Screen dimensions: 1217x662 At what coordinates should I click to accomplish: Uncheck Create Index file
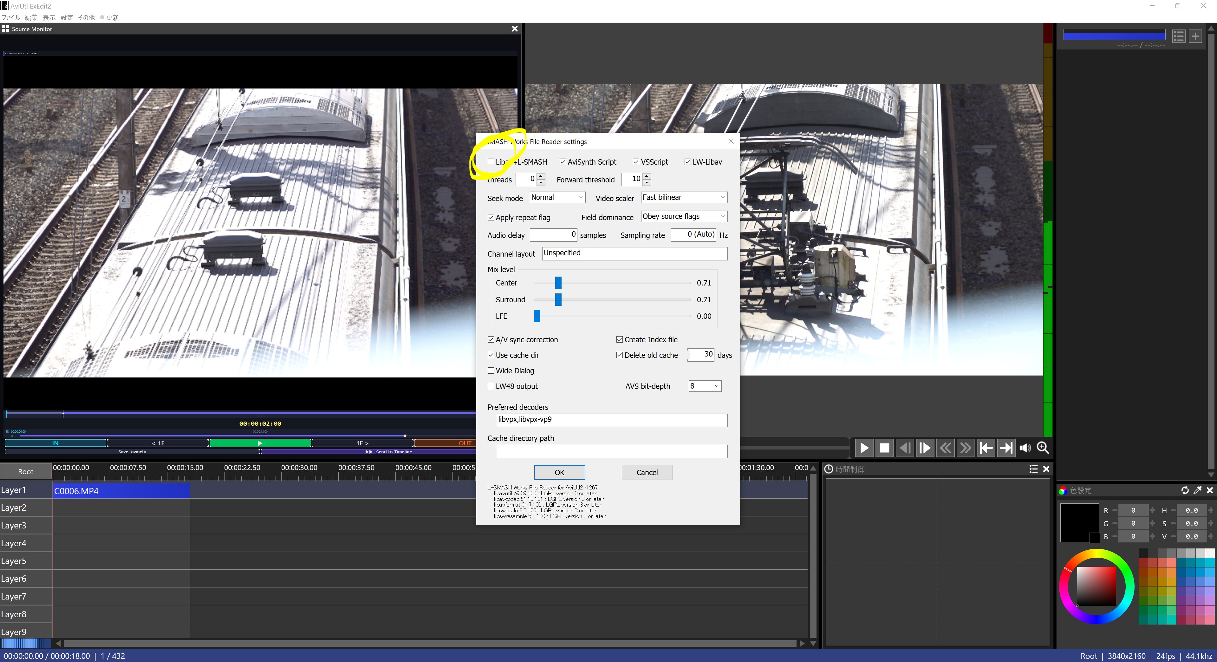click(619, 340)
